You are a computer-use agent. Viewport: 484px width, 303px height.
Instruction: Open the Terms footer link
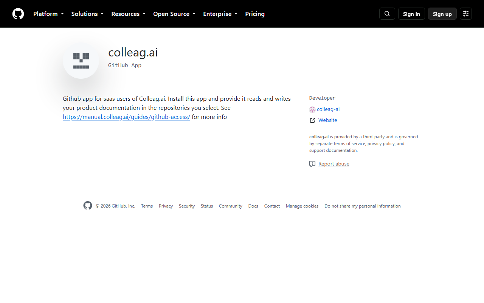point(147,206)
